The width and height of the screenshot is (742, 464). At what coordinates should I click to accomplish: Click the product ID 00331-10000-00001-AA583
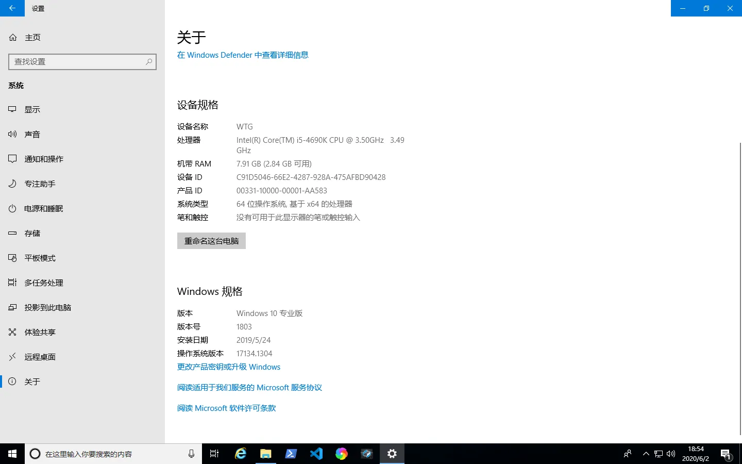pos(282,191)
